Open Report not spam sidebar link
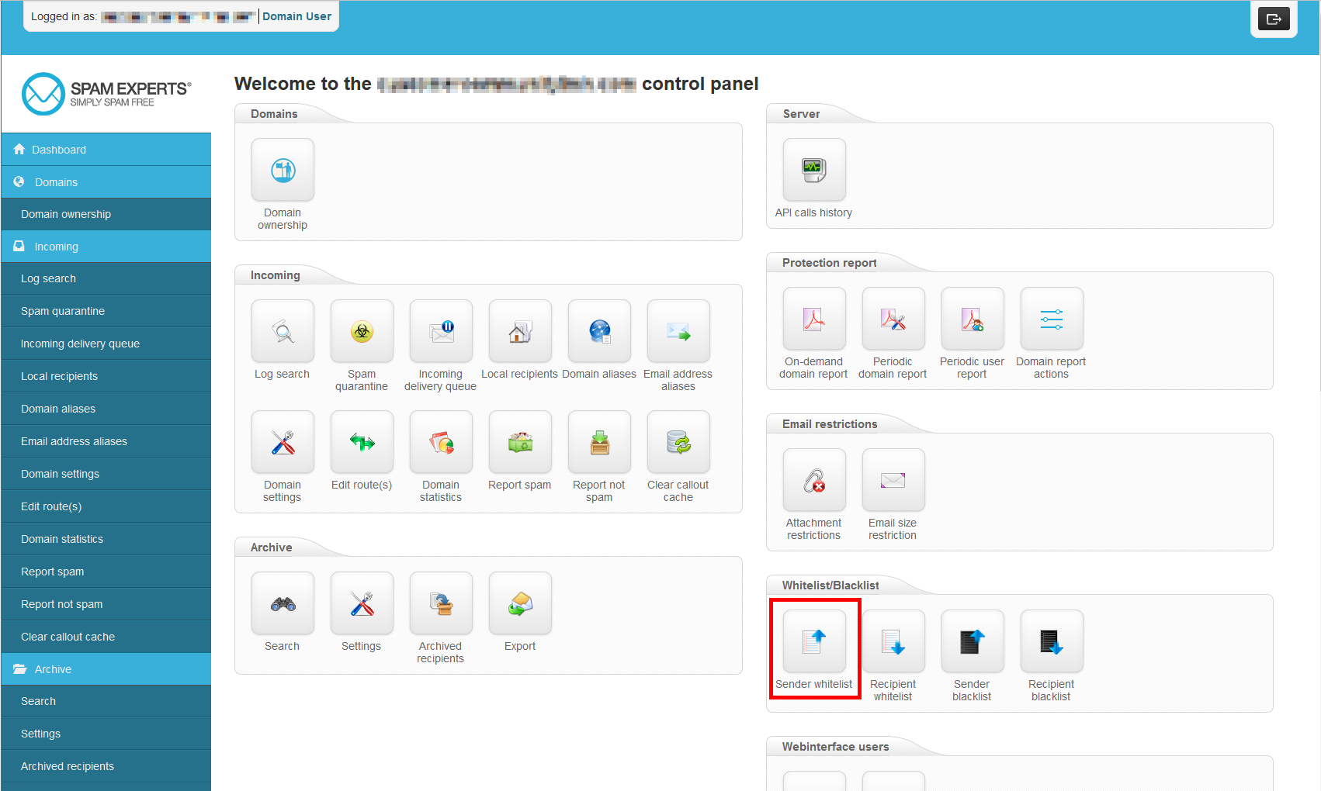The width and height of the screenshot is (1321, 791). (61, 604)
